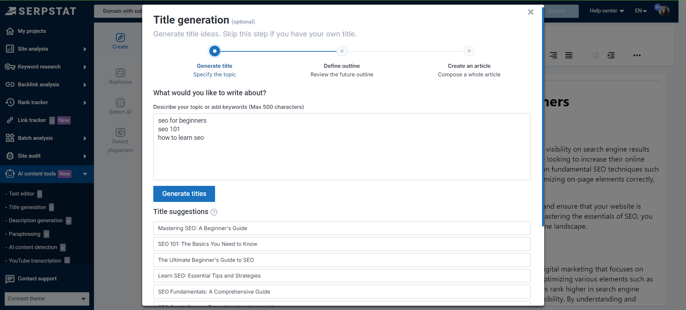The width and height of the screenshot is (686, 310).
Task: Expand the Backlink analysis submenu arrow
Action: (x=85, y=85)
